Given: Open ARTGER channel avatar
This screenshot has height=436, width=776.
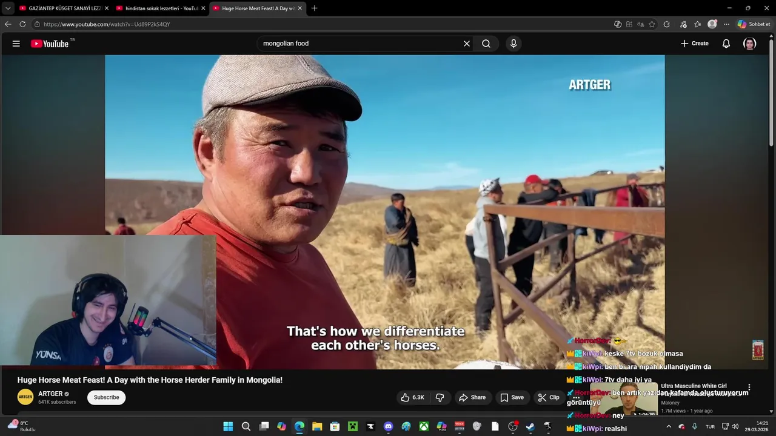Looking at the screenshot, I should (x=25, y=397).
